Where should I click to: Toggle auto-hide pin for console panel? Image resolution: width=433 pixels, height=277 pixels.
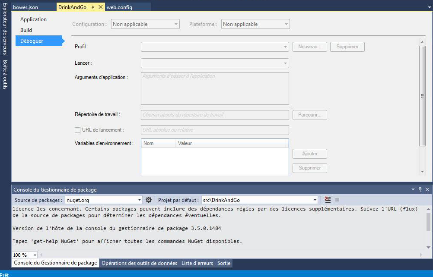click(420, 189)
